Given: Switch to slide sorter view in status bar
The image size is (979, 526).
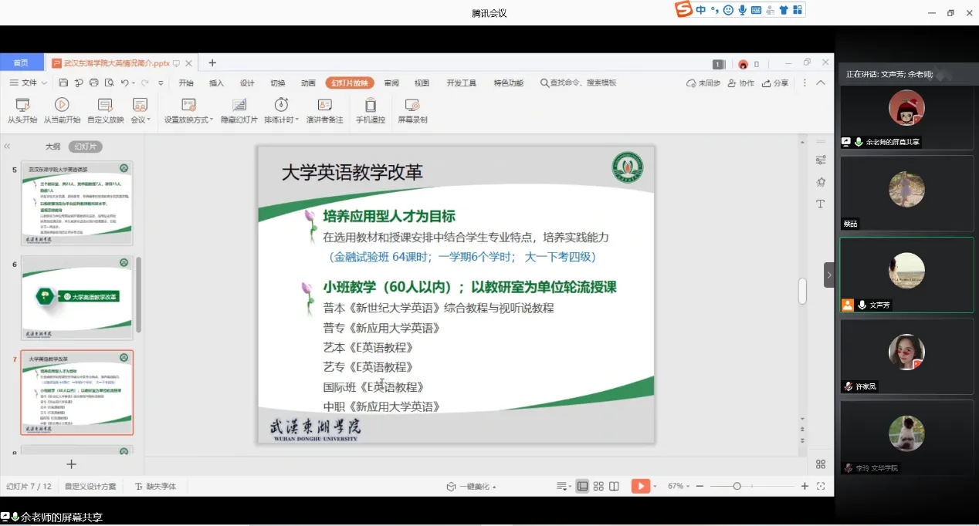Looking at the screenshot, I should click(x=598, y=486).
